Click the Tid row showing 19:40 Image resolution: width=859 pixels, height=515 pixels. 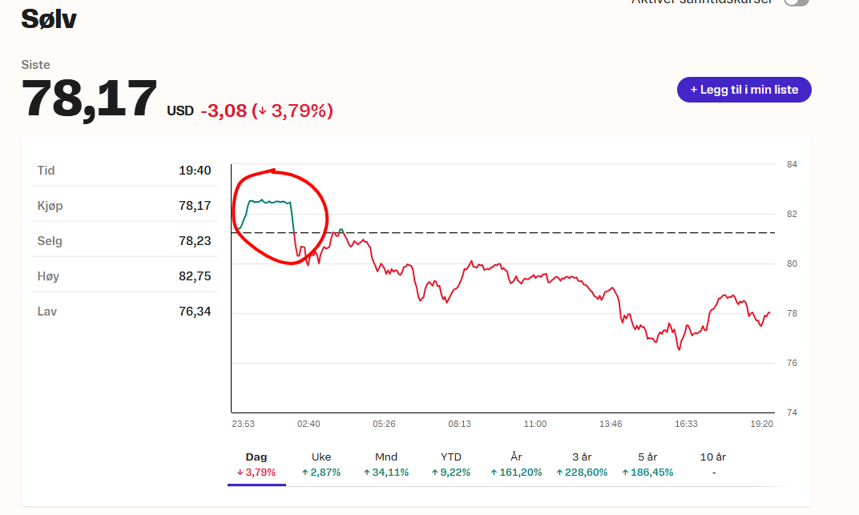[124, 171]
